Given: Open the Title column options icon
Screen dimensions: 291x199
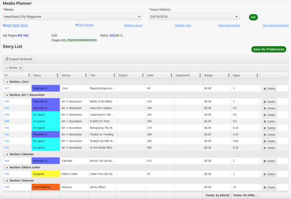Looking at the screenshot, I should (x=114, y=75).
